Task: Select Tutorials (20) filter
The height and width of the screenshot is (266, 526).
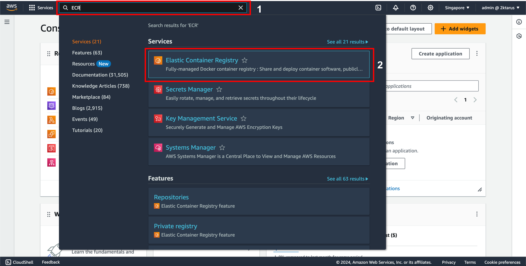Action: pyautogui.click(x=87, y=130)
